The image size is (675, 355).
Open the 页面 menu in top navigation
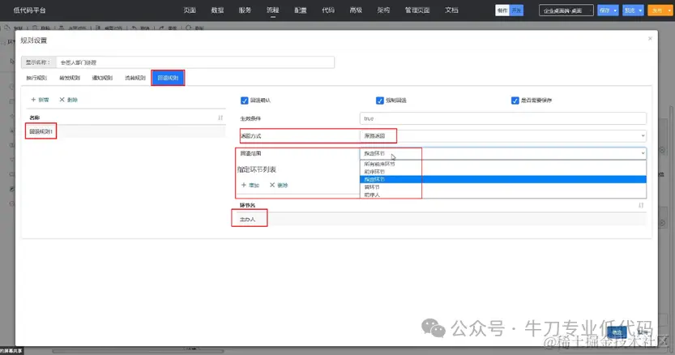tap(190, 11)
